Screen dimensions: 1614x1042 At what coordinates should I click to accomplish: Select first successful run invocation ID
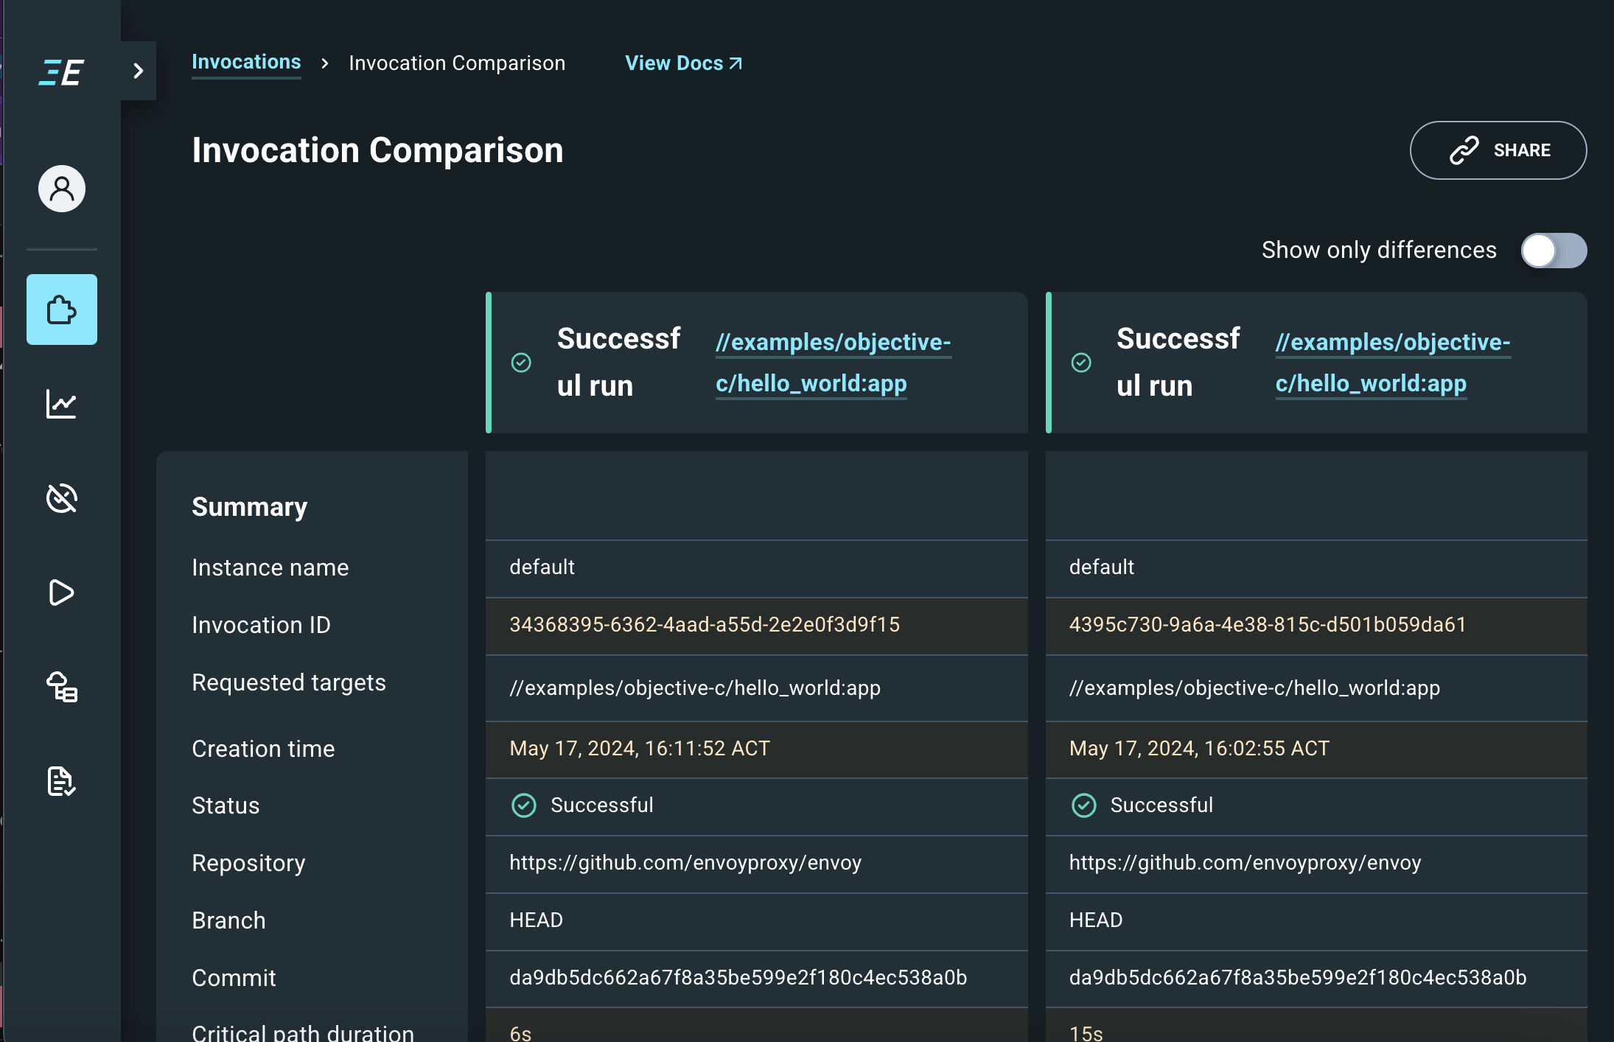tap(705, 624)
